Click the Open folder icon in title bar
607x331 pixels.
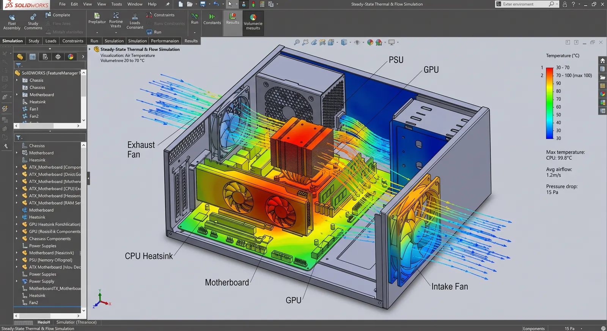tap(190, 4)
